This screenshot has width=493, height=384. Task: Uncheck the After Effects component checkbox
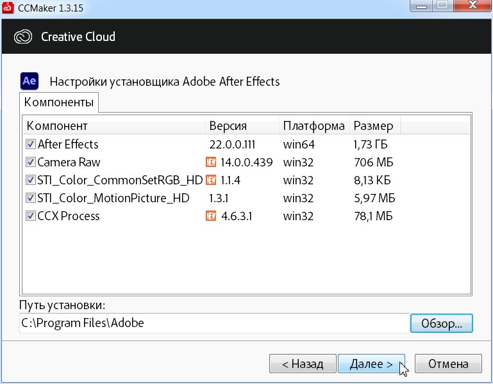point(31,144)
